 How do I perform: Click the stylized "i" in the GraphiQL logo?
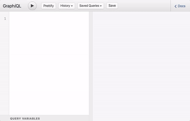pos(14,6)
